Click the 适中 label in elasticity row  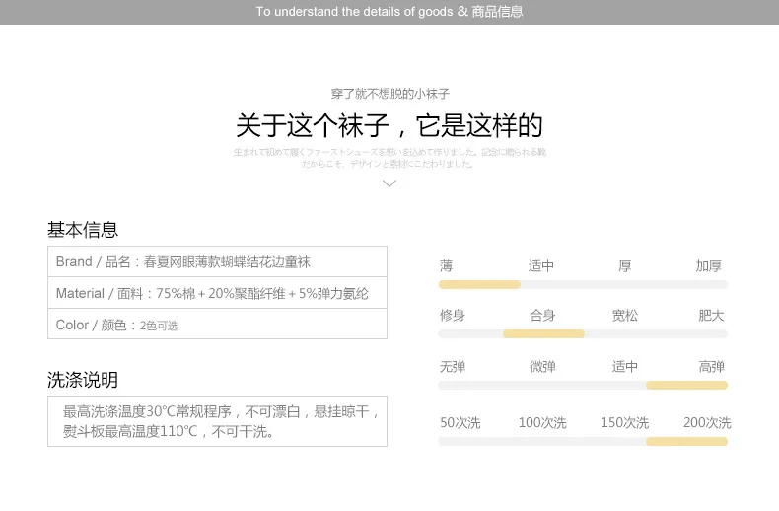point(625,367)
